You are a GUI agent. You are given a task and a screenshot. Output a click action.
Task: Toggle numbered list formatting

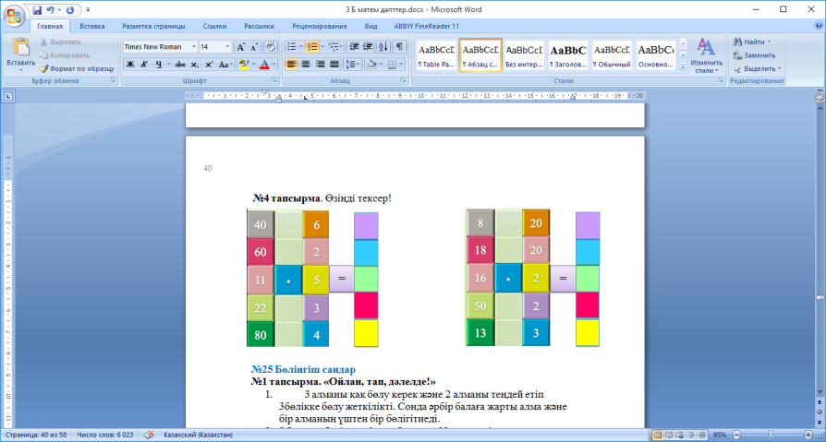coord(311,47)
